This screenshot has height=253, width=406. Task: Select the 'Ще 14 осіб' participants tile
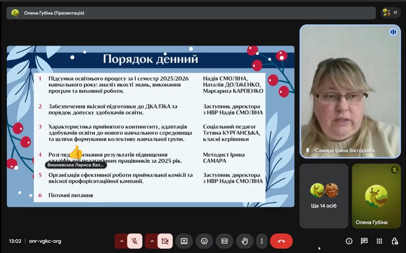(x=324, y=196)
